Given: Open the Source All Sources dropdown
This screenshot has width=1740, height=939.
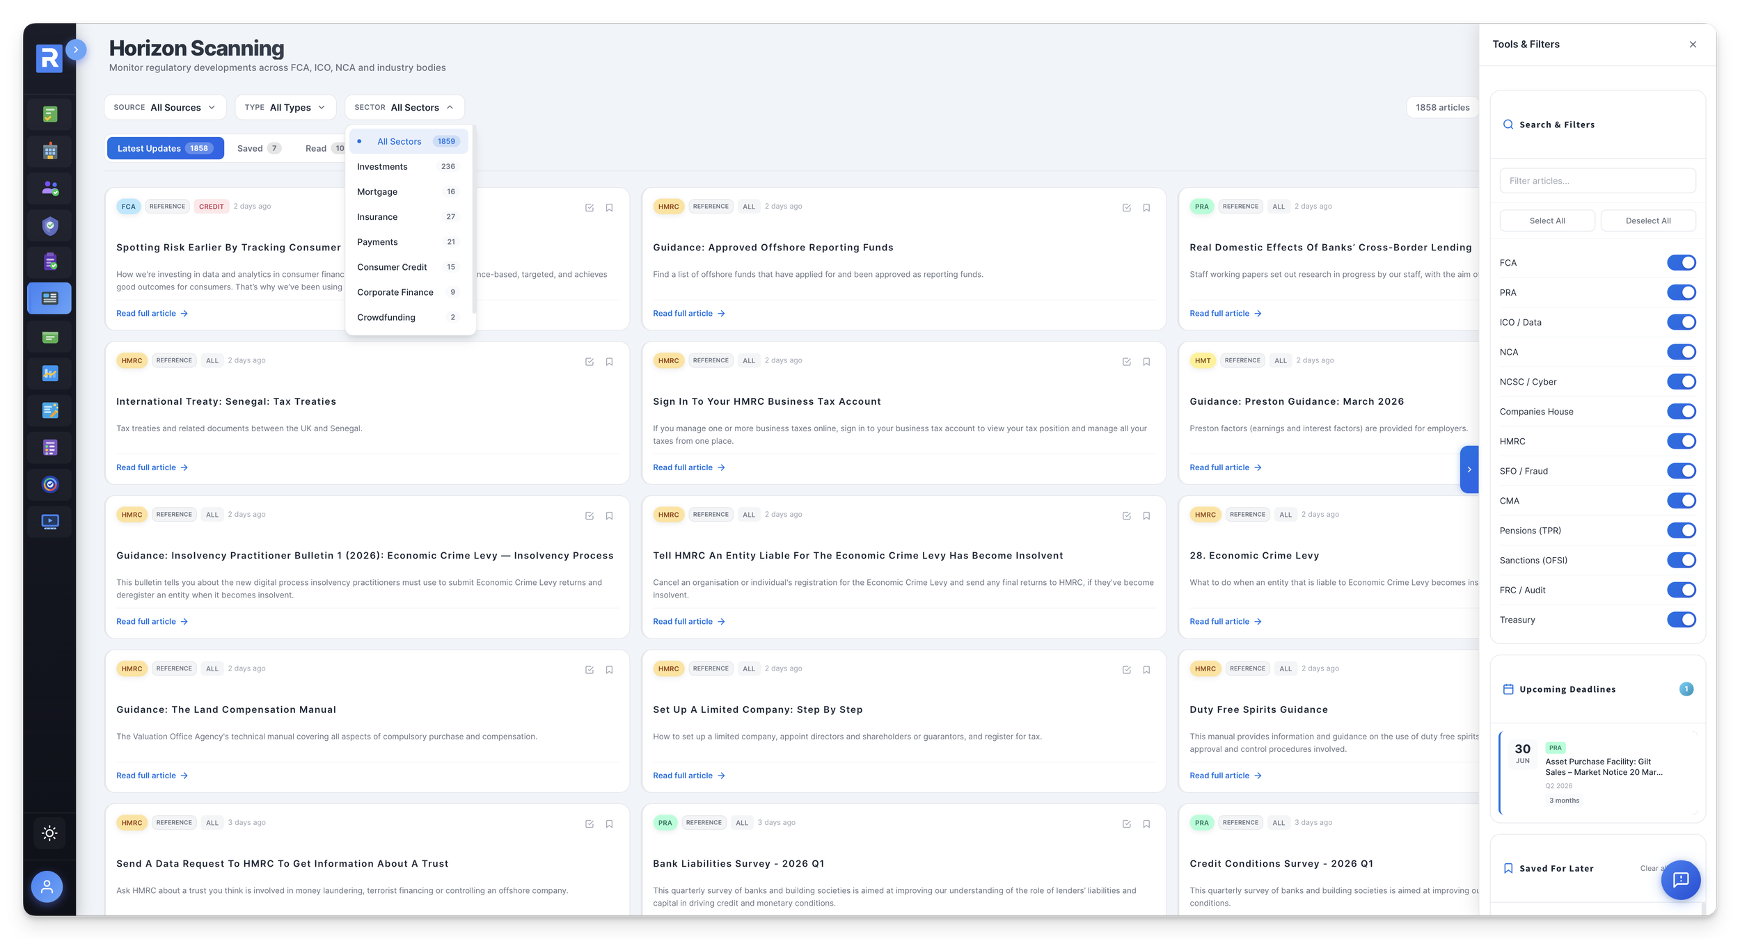Looking at the screenshot, I should point(165,107).
